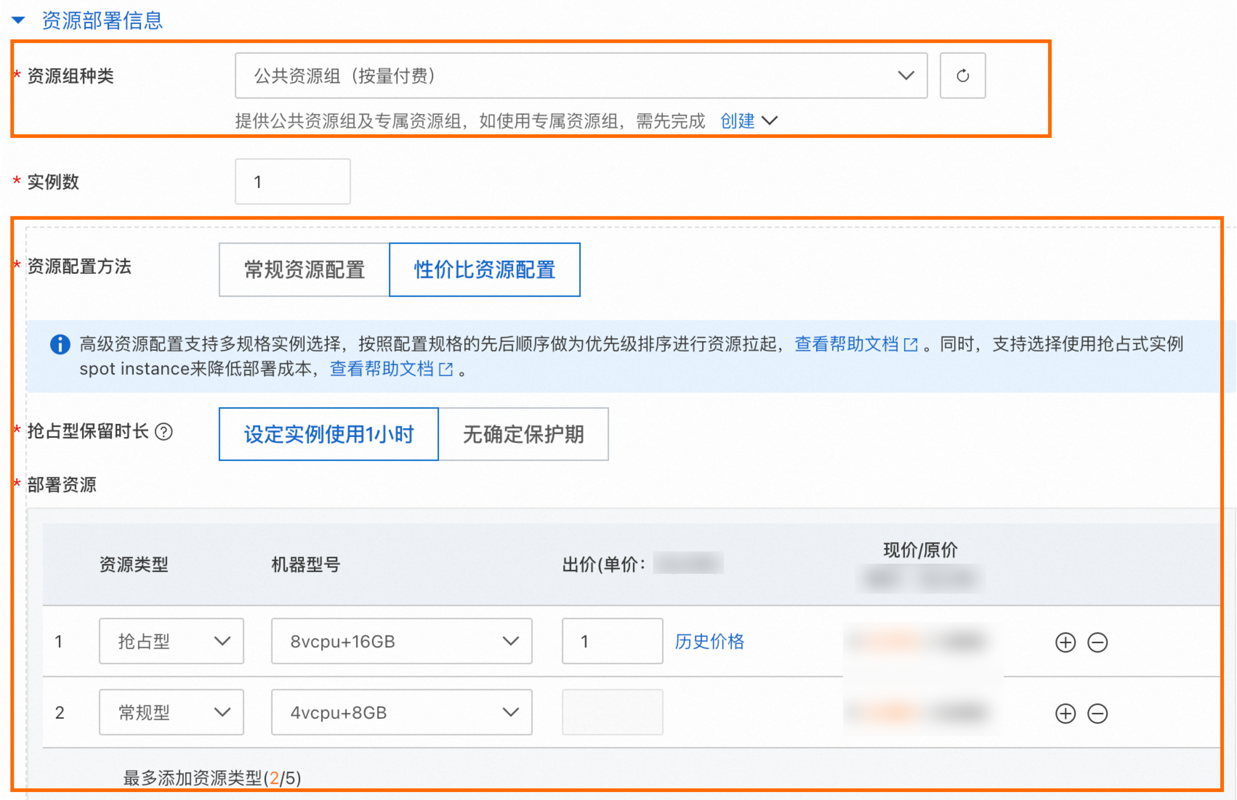Viewport: 1237px width, 800px height.
Task: Open first 查看帮助文档 link after 资源拉起
Action: pyautogui.click(x=856, y=344)
